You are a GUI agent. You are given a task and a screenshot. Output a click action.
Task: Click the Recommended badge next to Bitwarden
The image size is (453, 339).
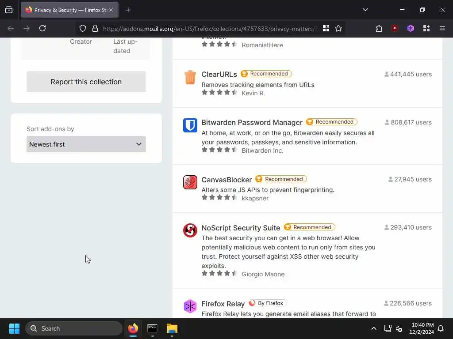coord(332,122)
